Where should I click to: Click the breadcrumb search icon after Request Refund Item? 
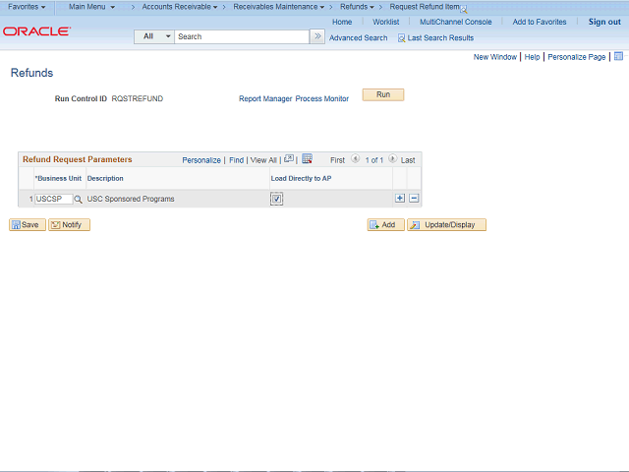click(463, 9)
